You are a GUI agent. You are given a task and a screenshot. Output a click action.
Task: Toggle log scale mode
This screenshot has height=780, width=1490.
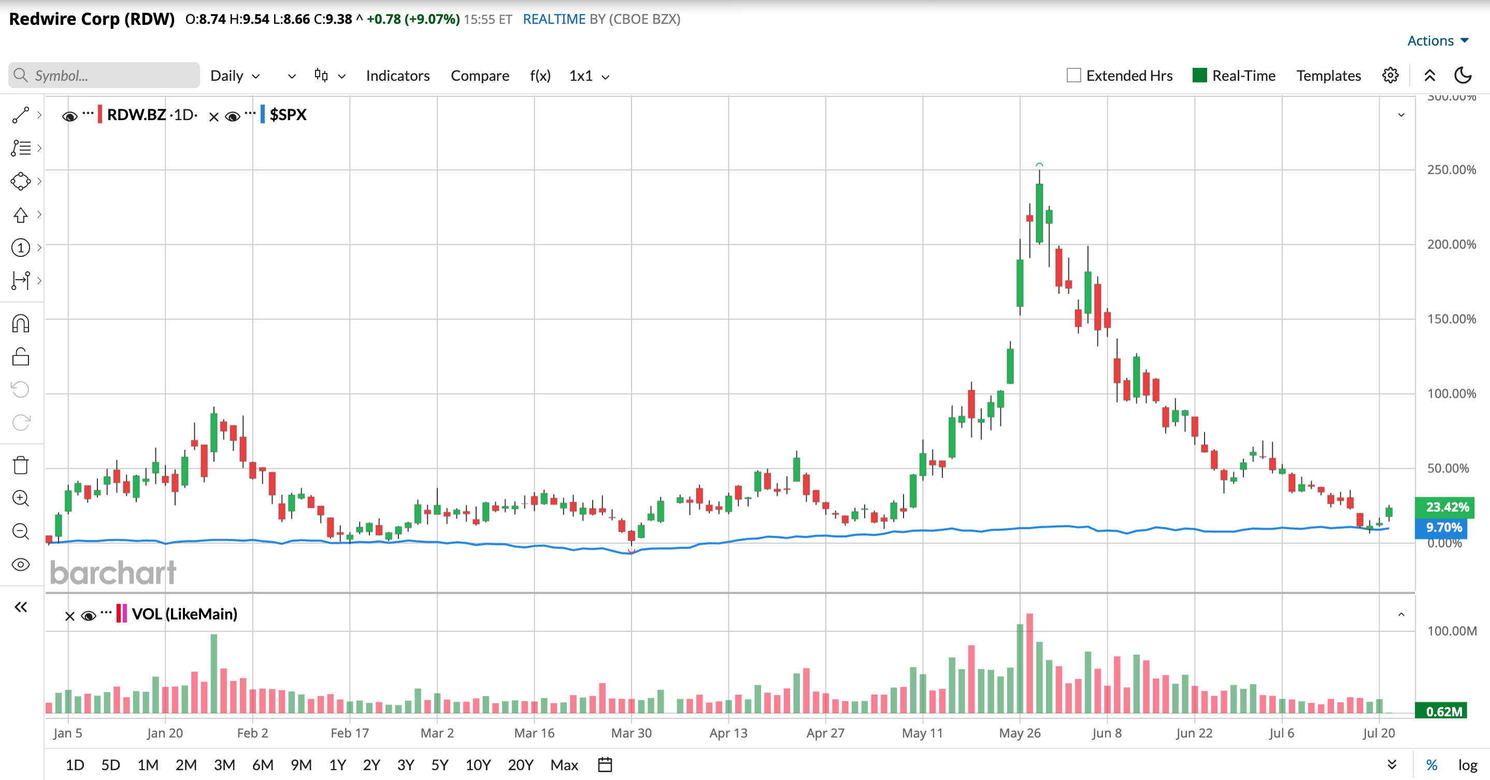[1467, 764]
